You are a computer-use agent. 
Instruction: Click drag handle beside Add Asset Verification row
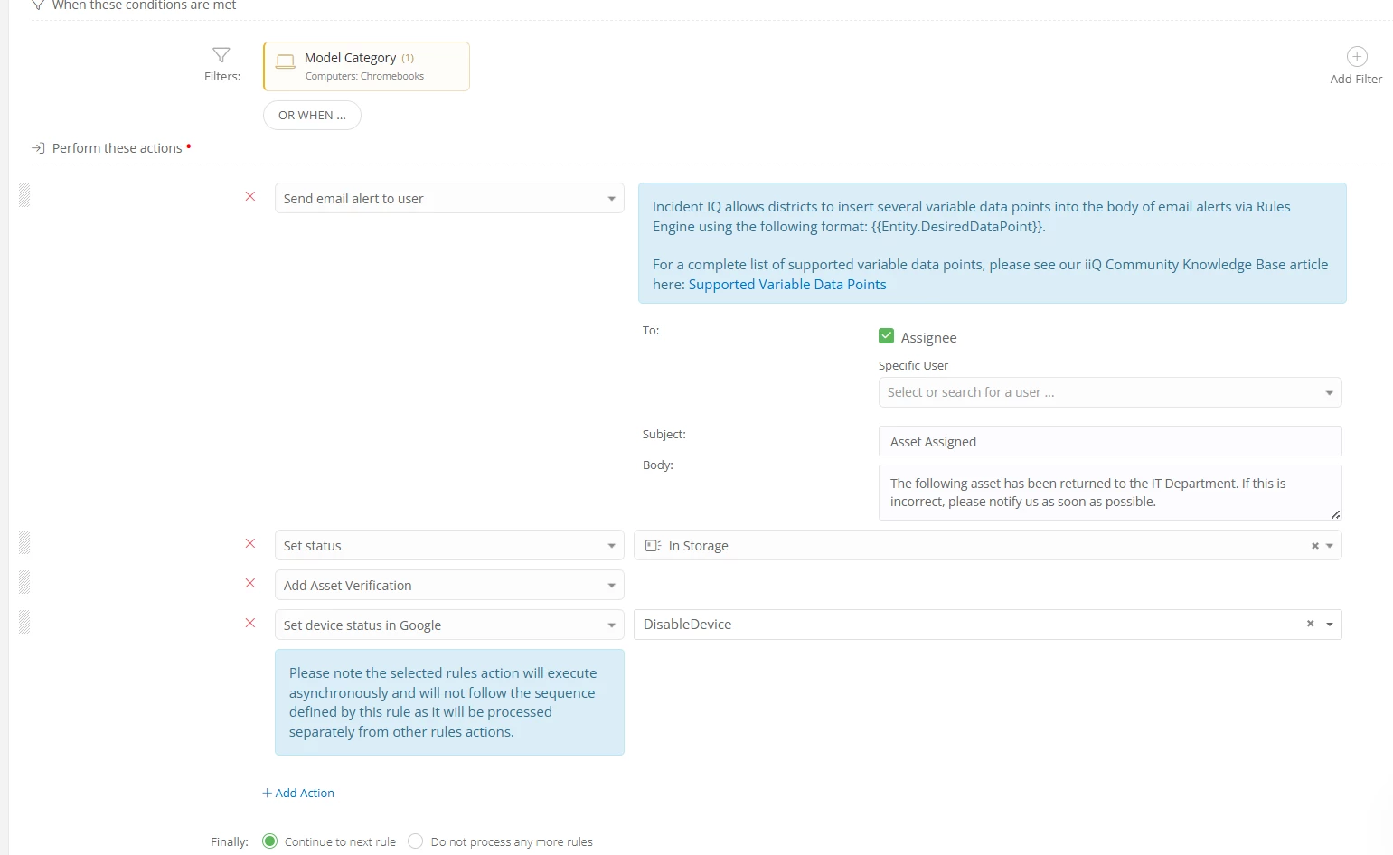(x=24, y=582)
